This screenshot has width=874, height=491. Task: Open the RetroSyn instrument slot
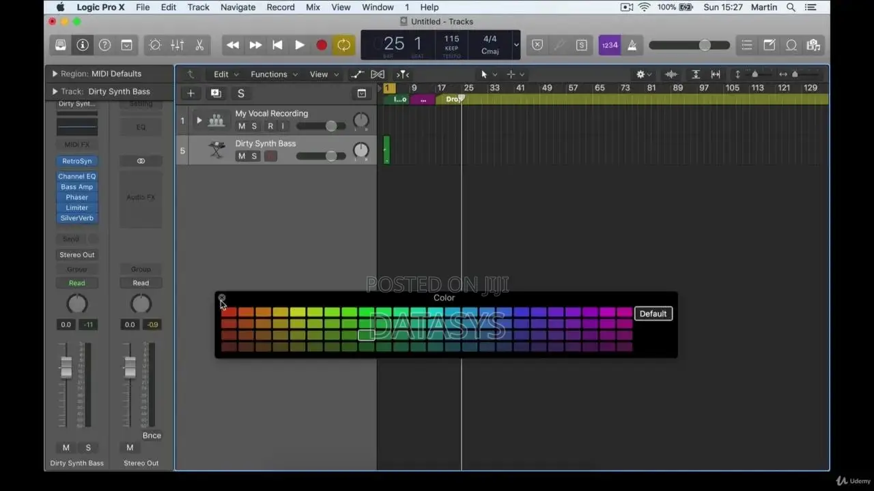(x=77, y=161)
